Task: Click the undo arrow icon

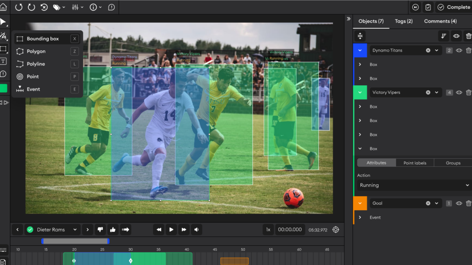Action: click(19, 7)
